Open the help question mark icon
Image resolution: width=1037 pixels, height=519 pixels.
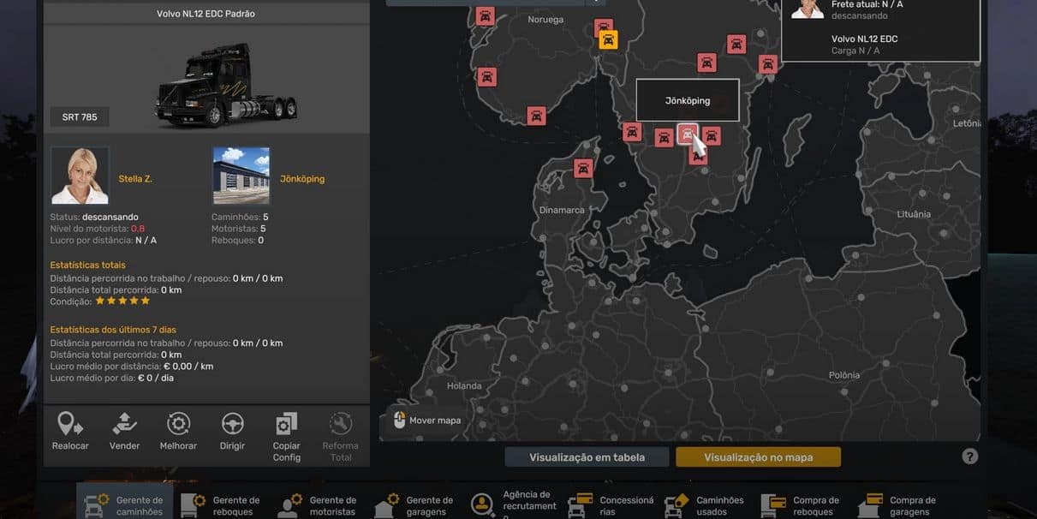[x=969, y=456]
